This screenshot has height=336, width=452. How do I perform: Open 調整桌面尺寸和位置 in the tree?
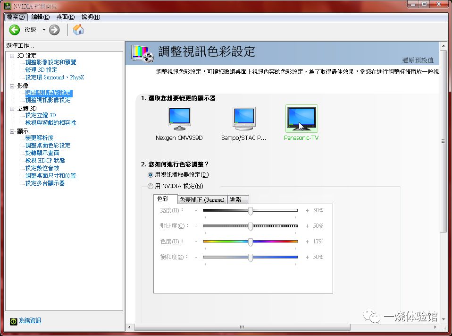pos(51,175)
